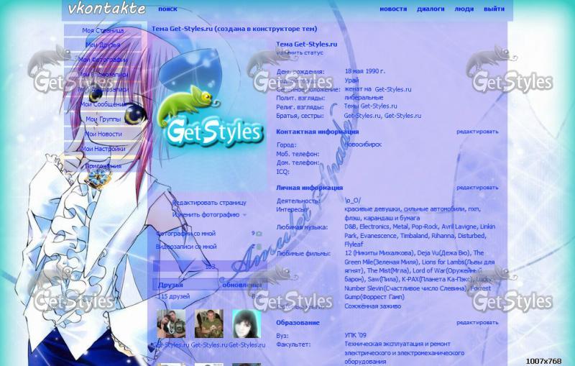Screen dimensions: 575x366
Task: Click Avril Lavigne in favorite music
Action: (x=459, y=227)
